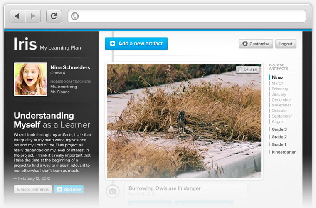Image resolution: width=316 pixels, height=208 pixels.
Task: Click the camera icon on timeline
Action: [112, 191]
